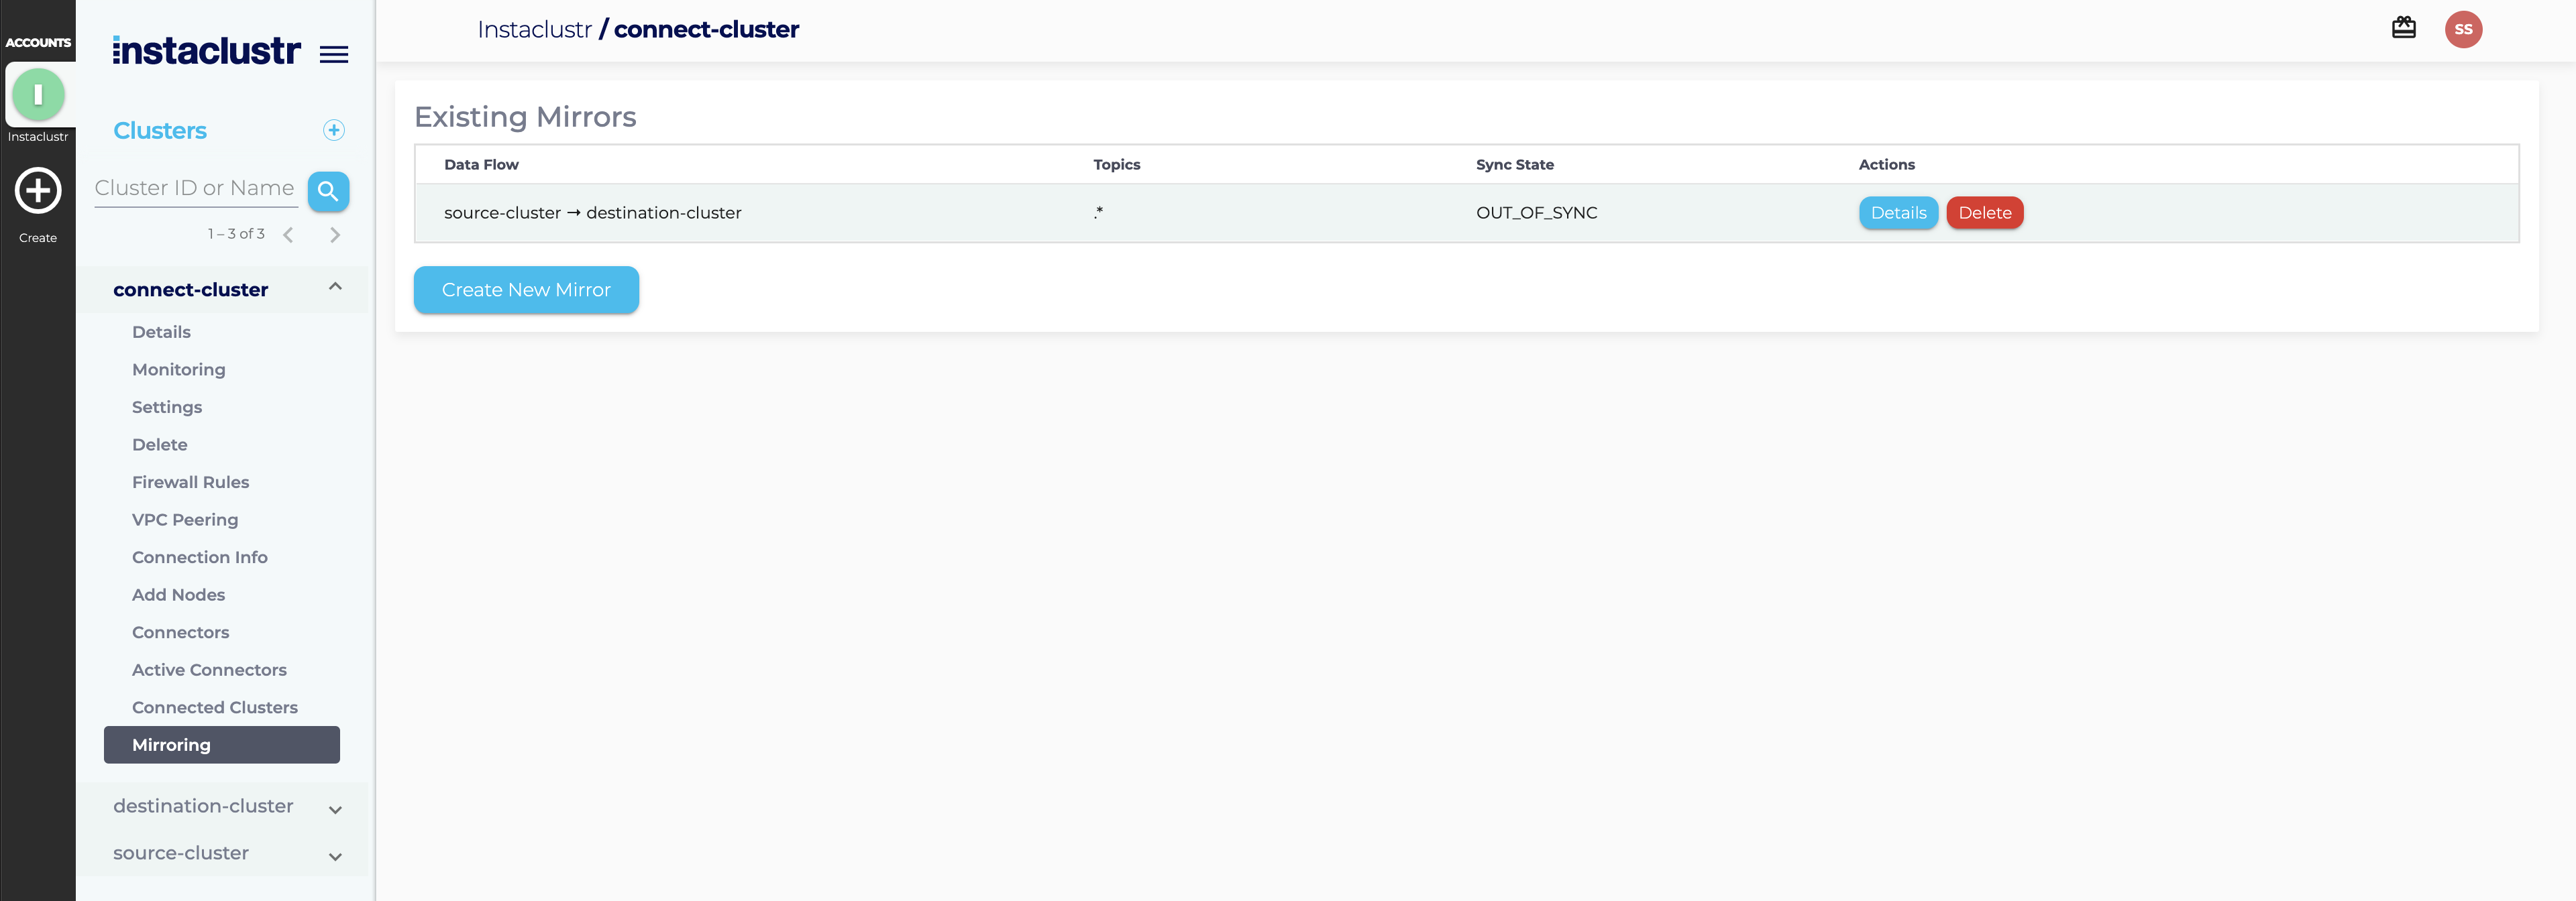Delete the source-cluster mirror
This screenshot has width=2576, height=901.
click(x=1984, y=213)
